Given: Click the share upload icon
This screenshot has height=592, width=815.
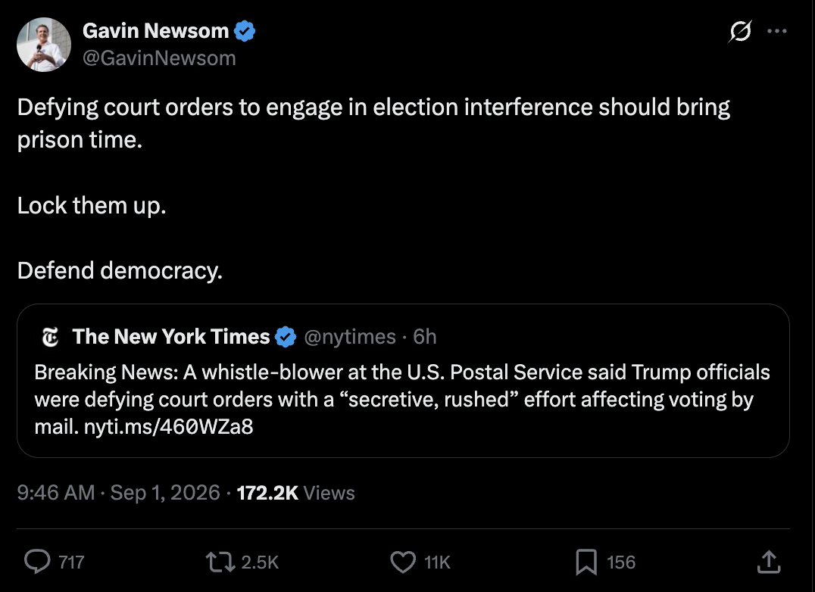Looking at the screenshot, I should [x=769, y=562].
